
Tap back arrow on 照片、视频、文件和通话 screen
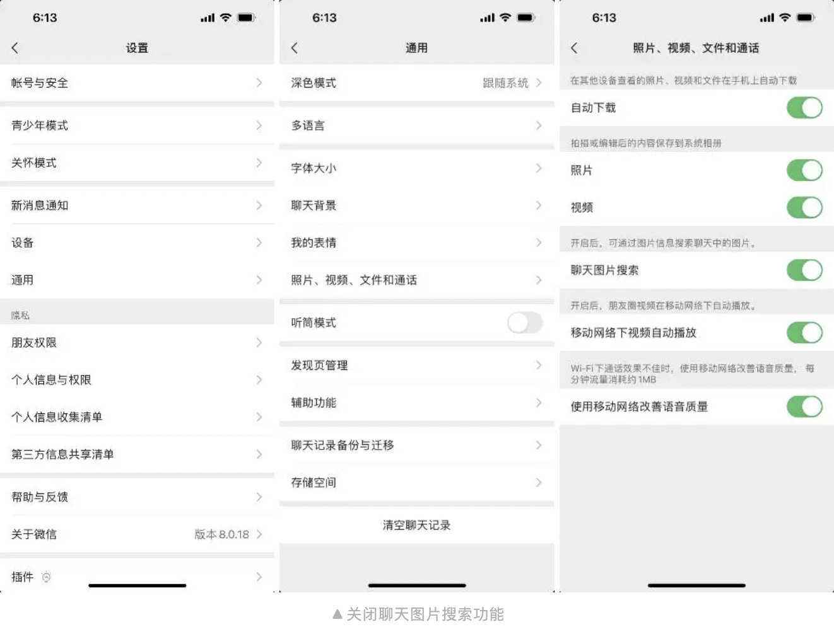coord(573,48)
